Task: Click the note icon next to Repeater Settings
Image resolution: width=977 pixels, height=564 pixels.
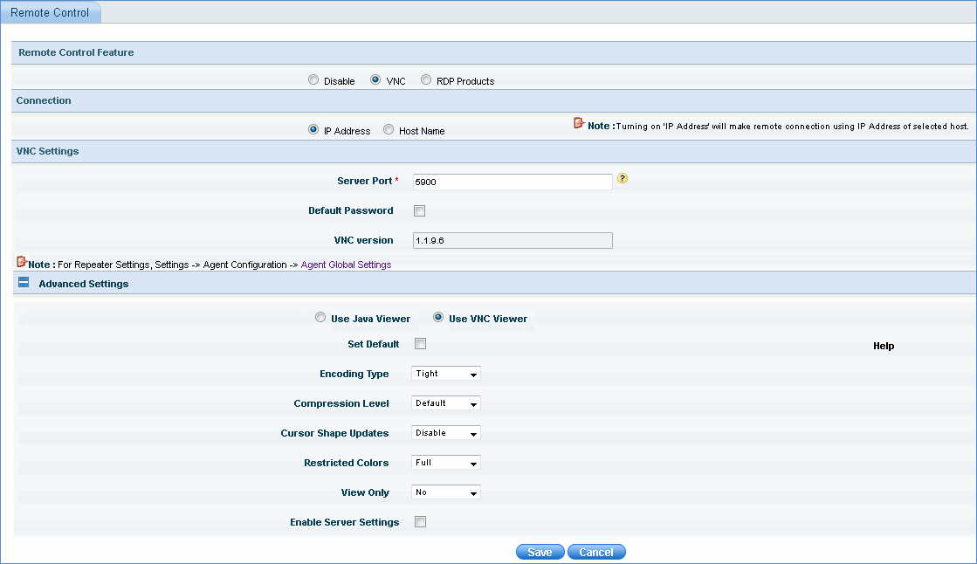Action: (x=22, y=262)
